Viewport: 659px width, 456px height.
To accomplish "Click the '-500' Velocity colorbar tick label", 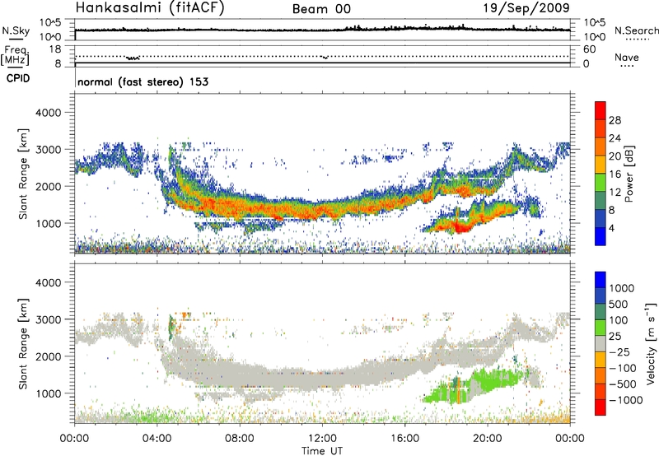I will point(623,384).
